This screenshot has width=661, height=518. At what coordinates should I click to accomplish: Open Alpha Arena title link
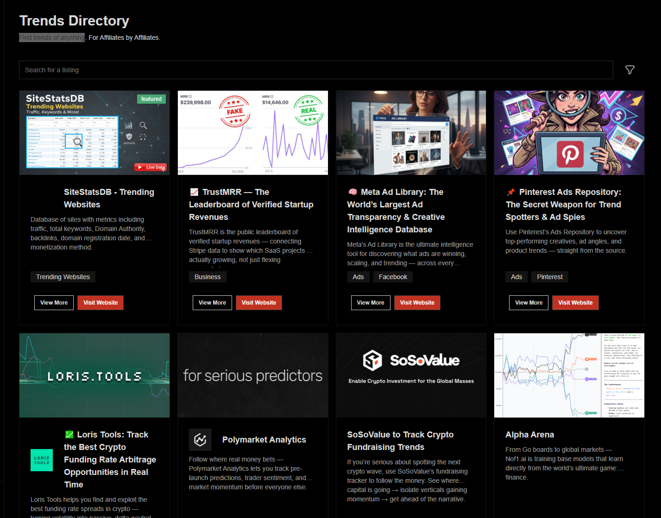[x=529, y=435]
